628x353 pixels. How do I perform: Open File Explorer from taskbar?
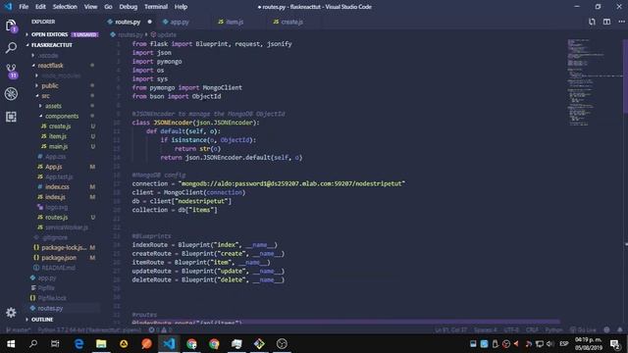tap(101, 344)
